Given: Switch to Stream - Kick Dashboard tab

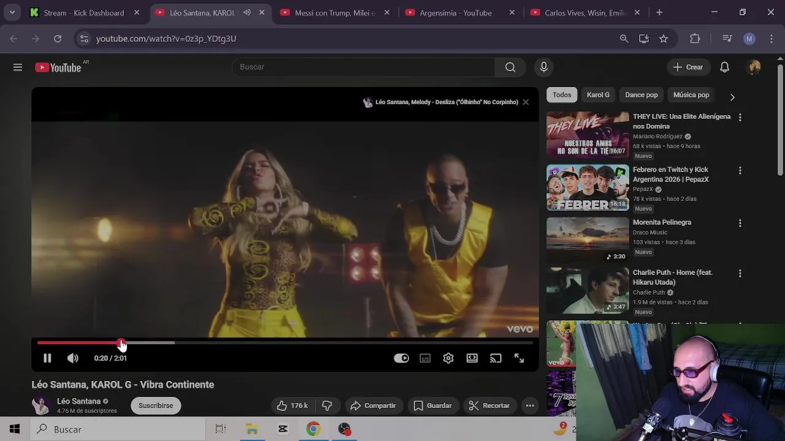Looking at the screenshot, I should 84,12.
